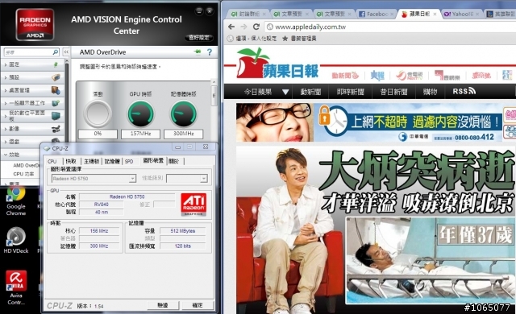
Task: Switch to the Yahoo browser tab
Action: click(460, 14)
